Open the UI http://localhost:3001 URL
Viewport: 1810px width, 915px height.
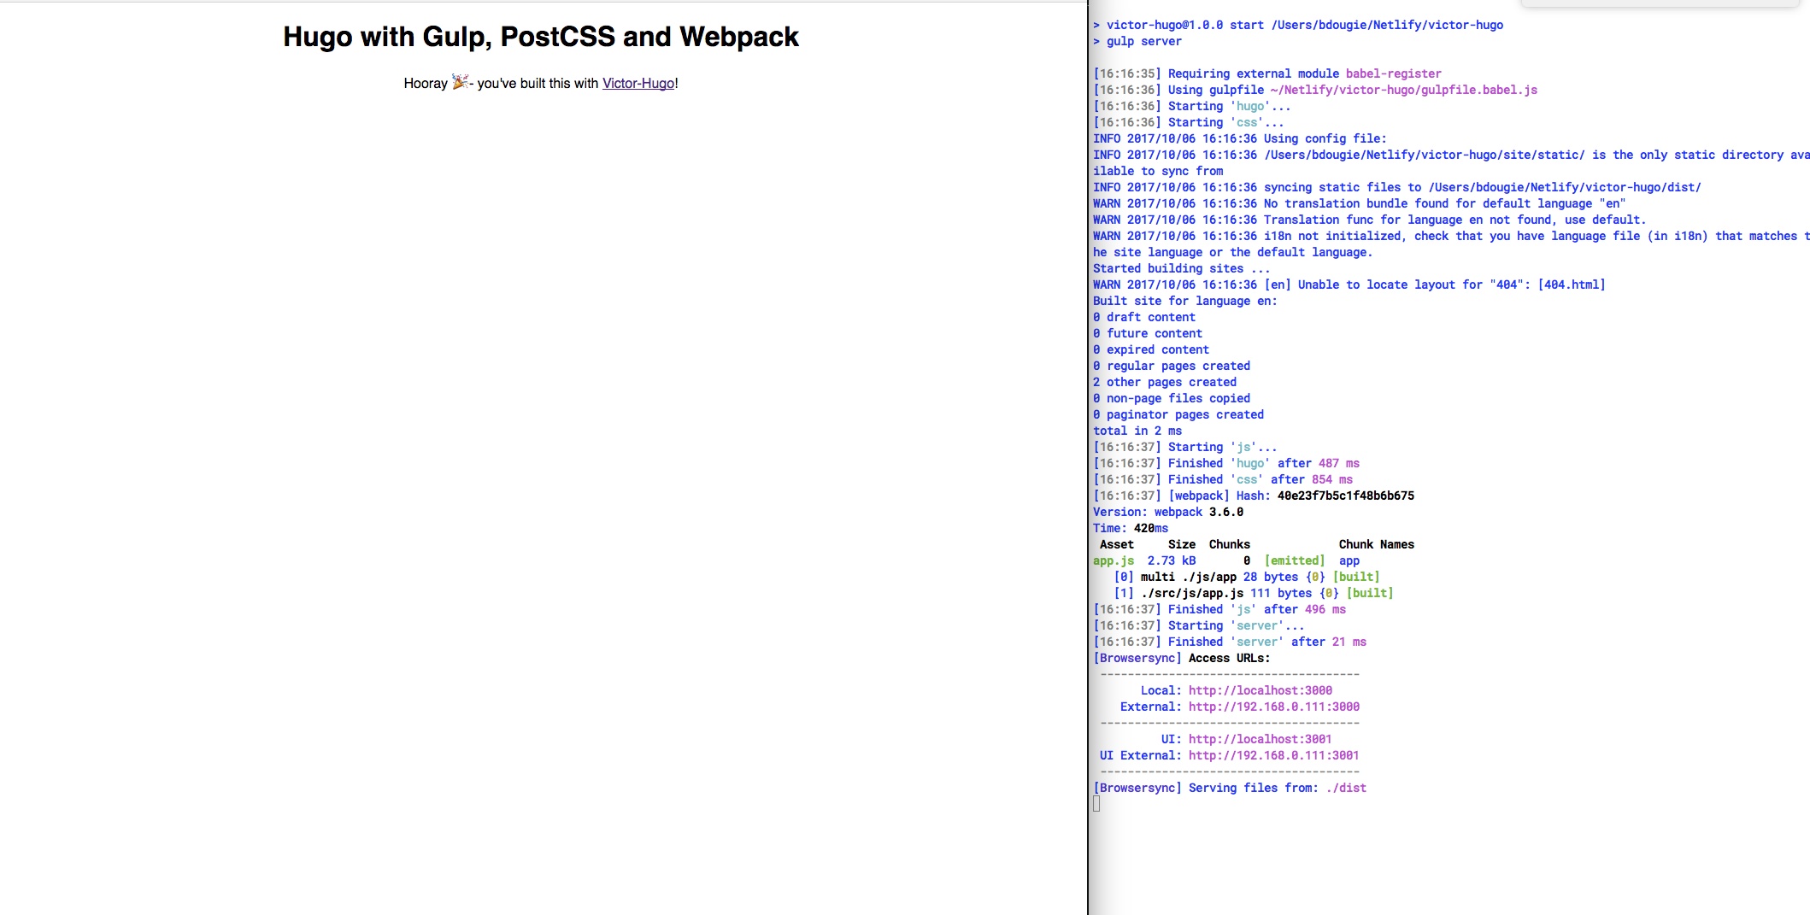click(x=1261, y=739)
